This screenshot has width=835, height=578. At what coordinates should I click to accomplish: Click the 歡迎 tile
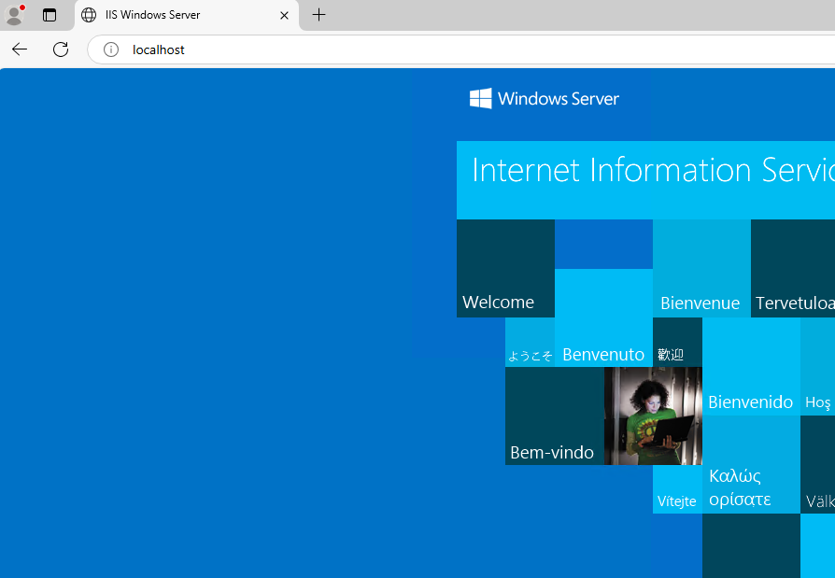677,342
